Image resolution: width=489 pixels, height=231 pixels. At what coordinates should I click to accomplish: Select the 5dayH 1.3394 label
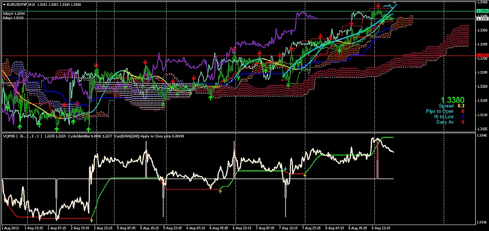(x=13, y=14)
